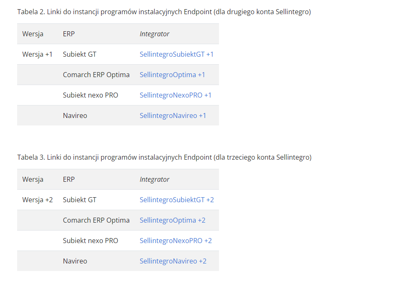
Task: Follow the SellintegroNavireo +1 link
Action: (173, 115)
